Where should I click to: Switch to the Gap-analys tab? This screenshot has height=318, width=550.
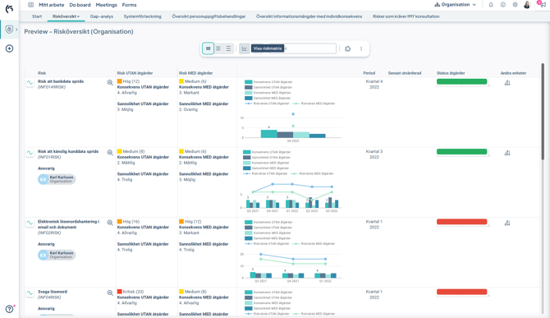101,16
